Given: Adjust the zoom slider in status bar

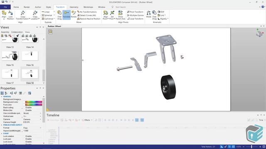Looking at the screenshot, I should pyautogui.click(x=252, y=147).
